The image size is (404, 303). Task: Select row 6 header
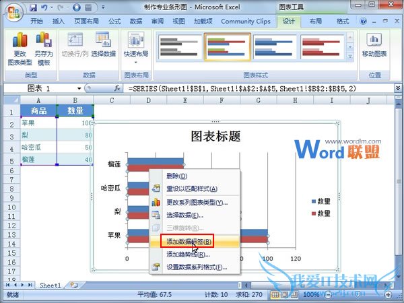coord(12,170)
